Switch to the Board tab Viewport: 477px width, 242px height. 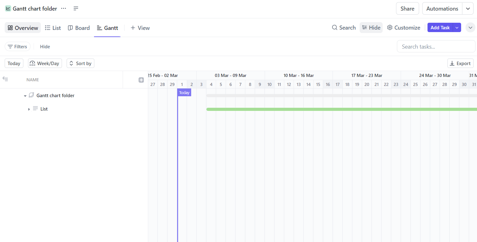pyautogui.click(x=78, y=28)
